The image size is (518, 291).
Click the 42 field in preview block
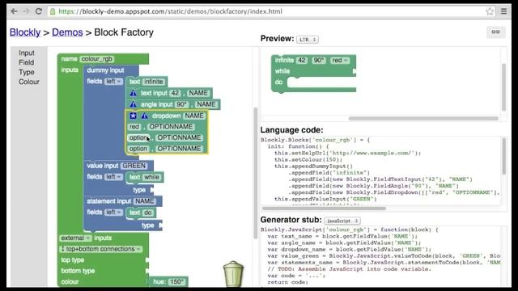coord(302,61)
